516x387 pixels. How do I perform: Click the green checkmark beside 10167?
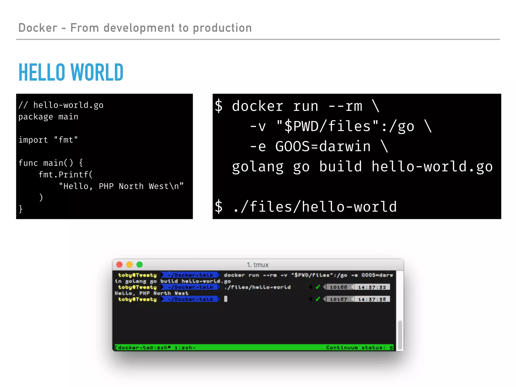(318, 299)
